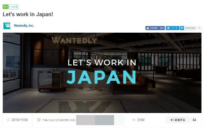Screen dimensions: 206x129
Task: Click the Bookmark label button
Action: point(190,28)
